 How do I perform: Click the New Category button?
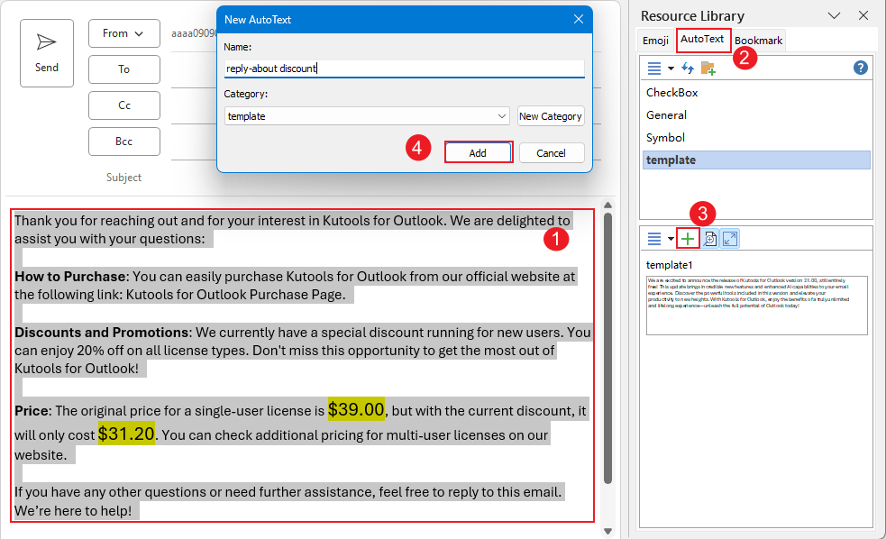(551, 116)
